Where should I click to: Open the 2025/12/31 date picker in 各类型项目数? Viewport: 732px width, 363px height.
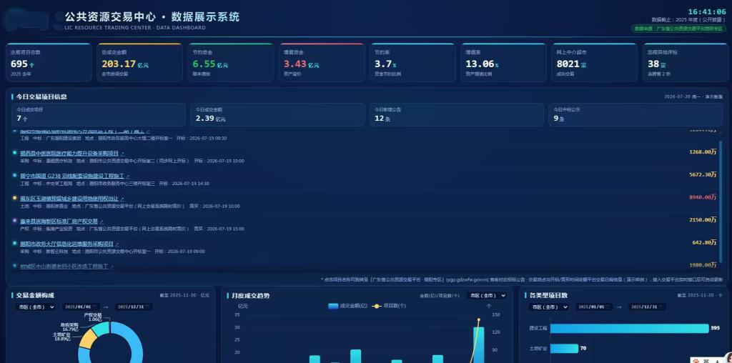click(647, 307)
